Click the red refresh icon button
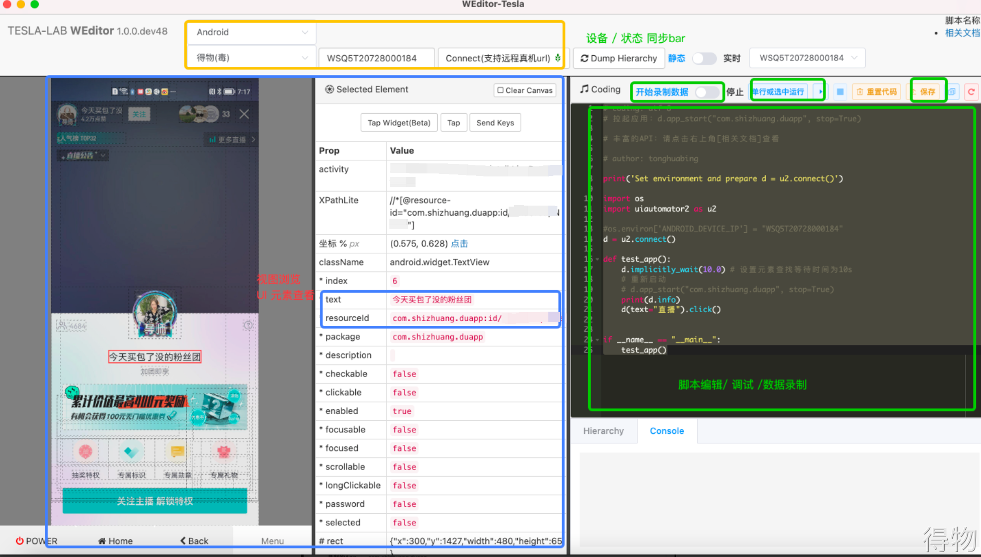 pyautogui.click(x=971, y=91)
